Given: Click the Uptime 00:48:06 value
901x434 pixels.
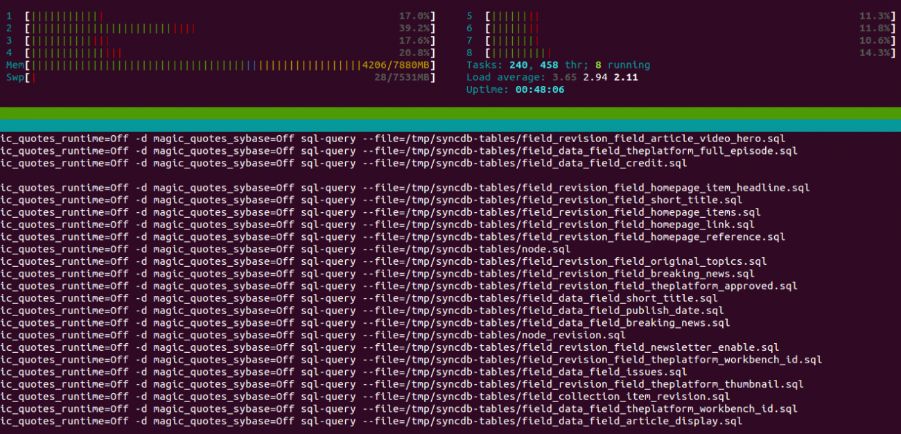Looking at the screenshot, I should pyautogui.click(x=540, y=90).
